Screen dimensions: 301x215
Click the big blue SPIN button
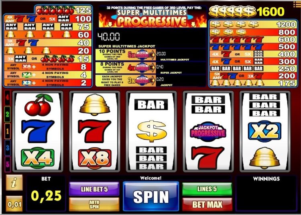(151, 196)
